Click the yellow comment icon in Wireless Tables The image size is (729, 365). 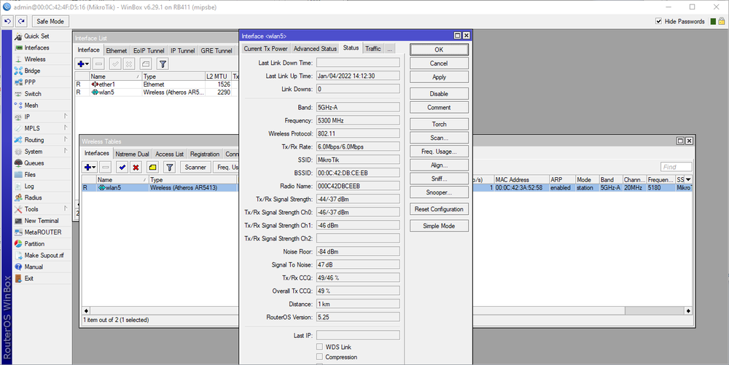tap(152, 167)
